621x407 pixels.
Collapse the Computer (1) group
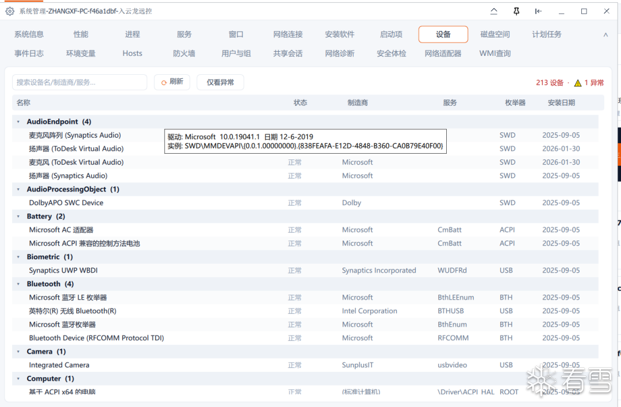coord(18,378)
